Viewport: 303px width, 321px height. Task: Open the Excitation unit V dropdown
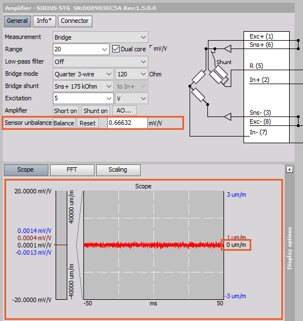pos(132,99)
